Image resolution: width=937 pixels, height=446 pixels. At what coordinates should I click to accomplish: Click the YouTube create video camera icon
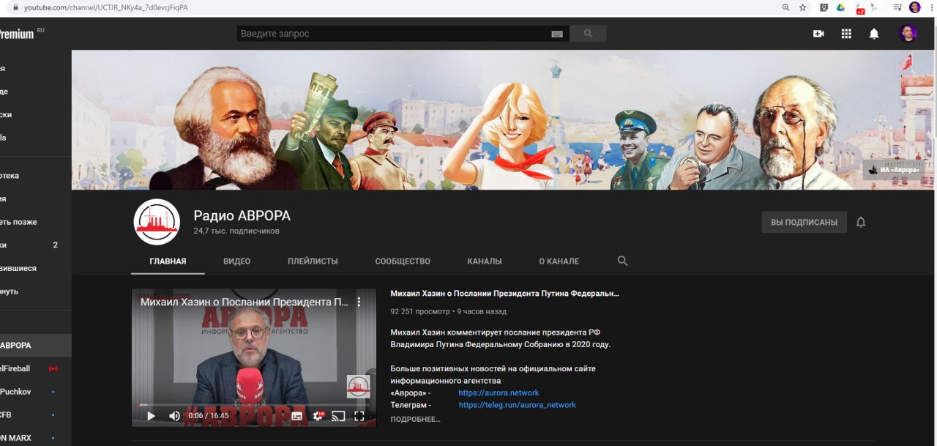click(818, 34)
